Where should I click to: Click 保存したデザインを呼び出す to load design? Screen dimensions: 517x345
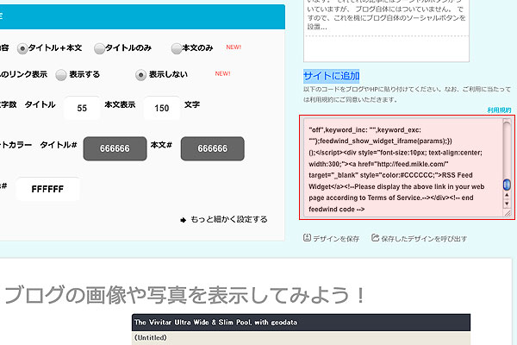(424, 239)
